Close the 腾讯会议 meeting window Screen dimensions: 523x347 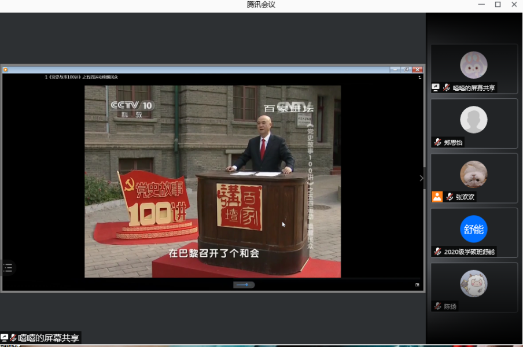(x=514, y=5)
